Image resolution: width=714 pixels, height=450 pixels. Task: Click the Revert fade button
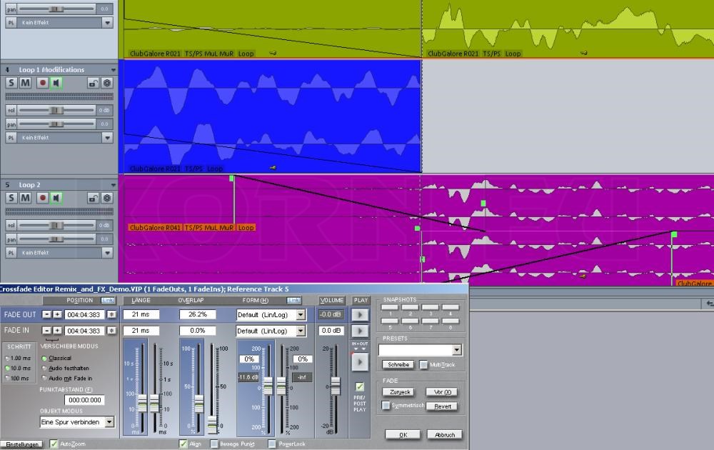[x=442, y=406]
